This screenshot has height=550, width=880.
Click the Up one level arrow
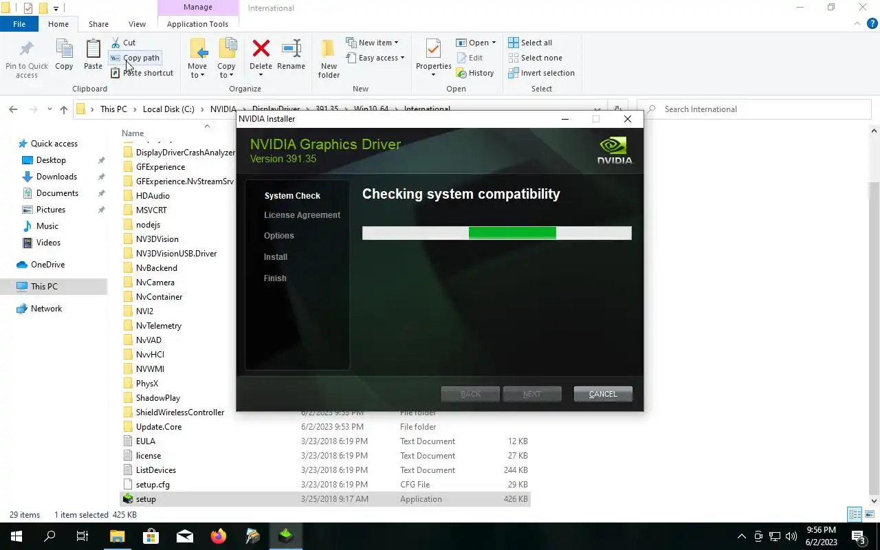64,109
